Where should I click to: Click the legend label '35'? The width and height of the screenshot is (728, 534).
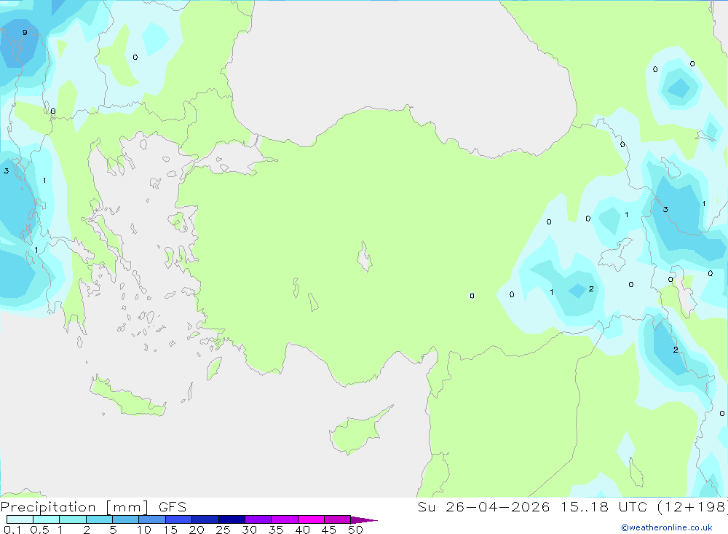[x=276, y=530]
